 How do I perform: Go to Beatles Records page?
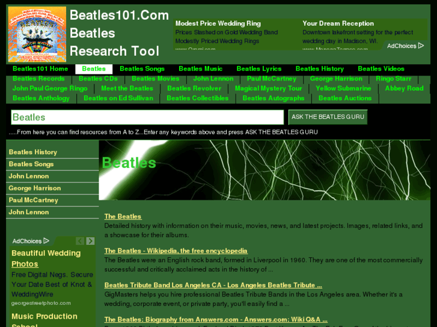[x=38, y=79]
